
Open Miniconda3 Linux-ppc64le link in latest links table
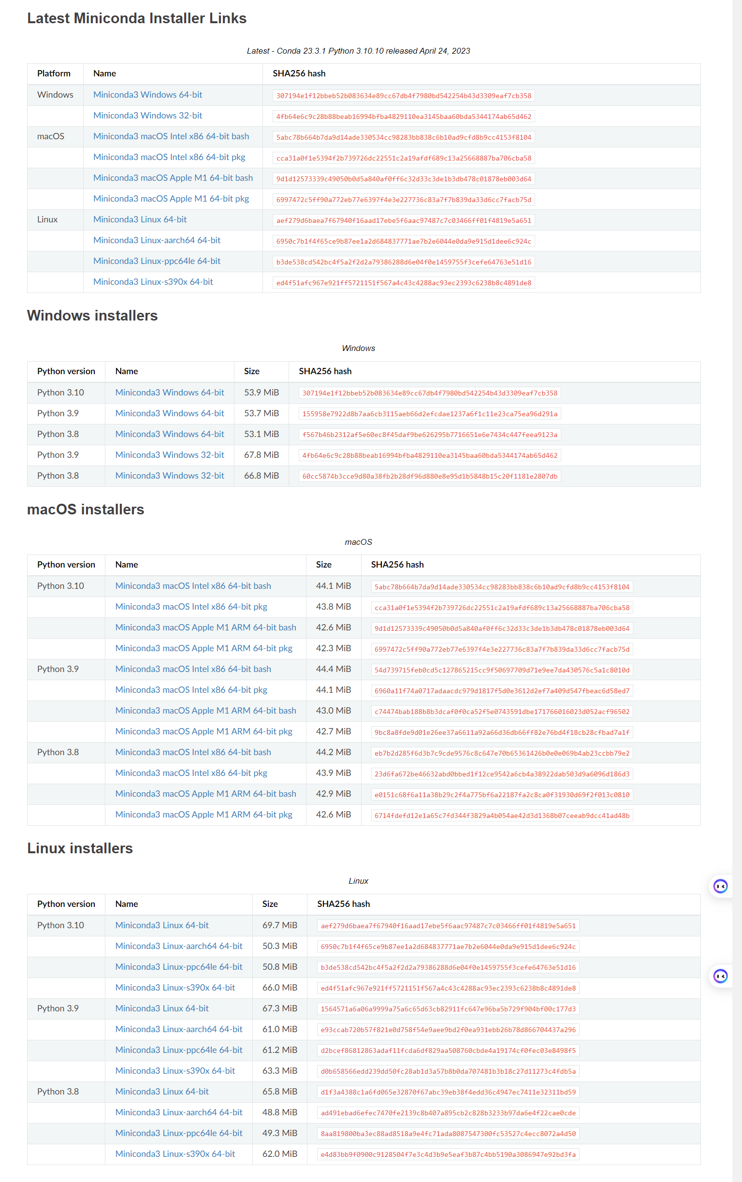click(x=157, y=261)
